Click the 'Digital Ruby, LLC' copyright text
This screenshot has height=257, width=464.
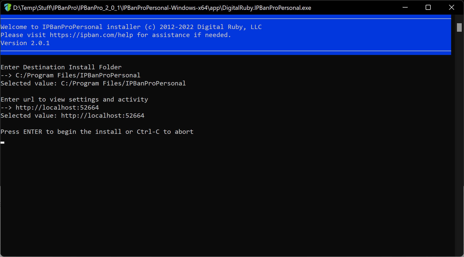[x=229, y=27]
